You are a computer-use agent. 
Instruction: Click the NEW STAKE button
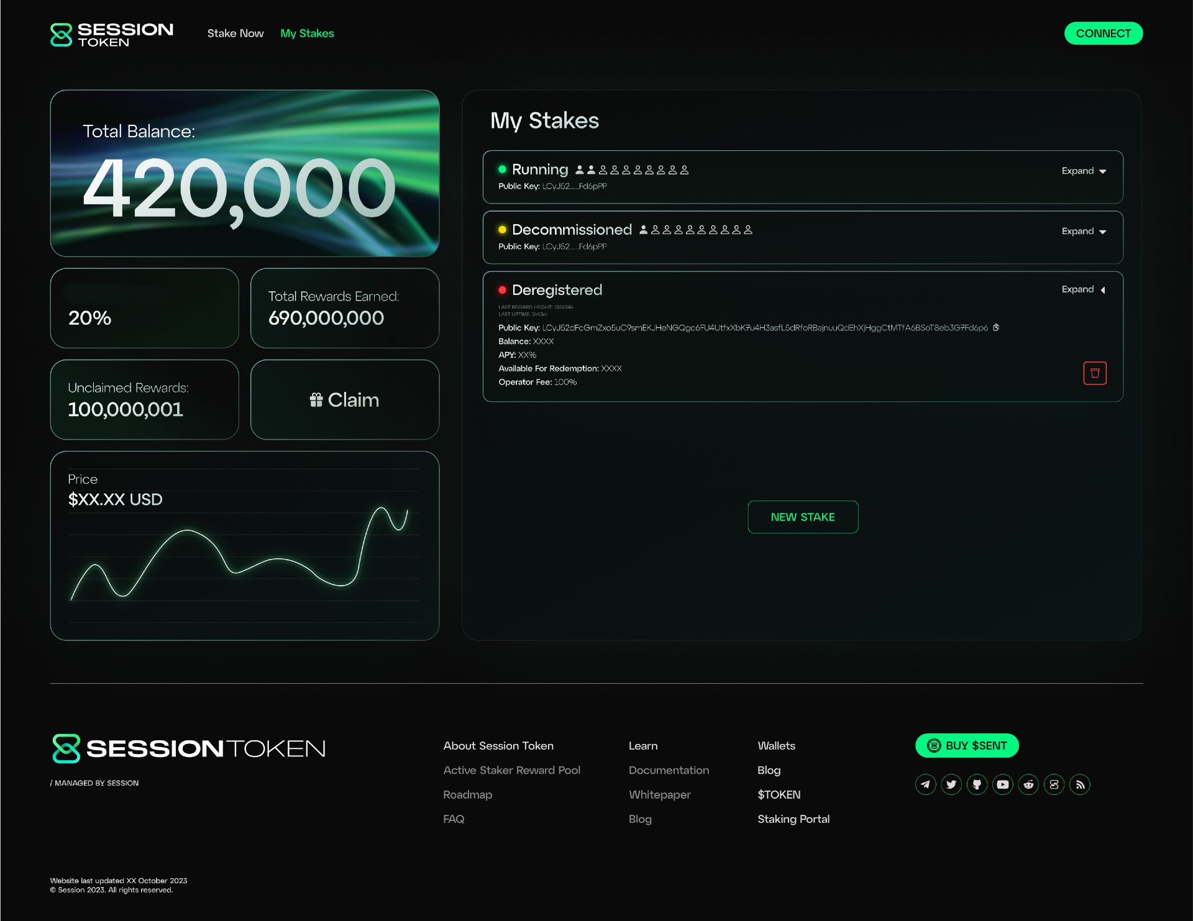pyautogui.click(x=803, y=517)
